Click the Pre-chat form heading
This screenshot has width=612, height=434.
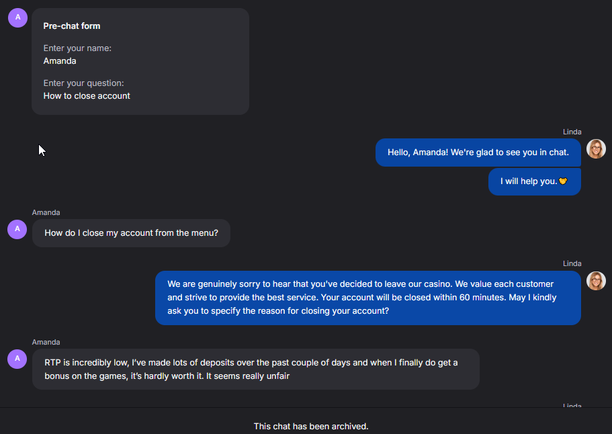[72, 26]
